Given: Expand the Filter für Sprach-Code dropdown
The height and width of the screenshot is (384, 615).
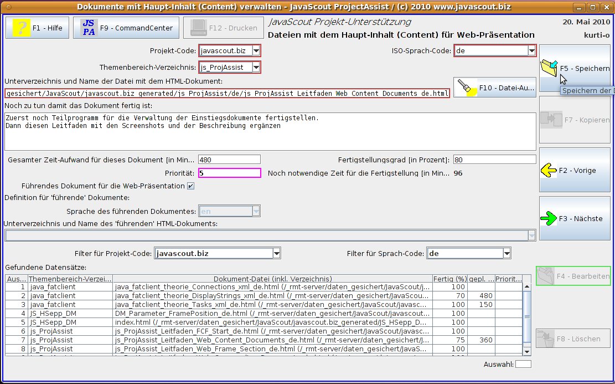Looking at the screenshot, I should point(506,254).
